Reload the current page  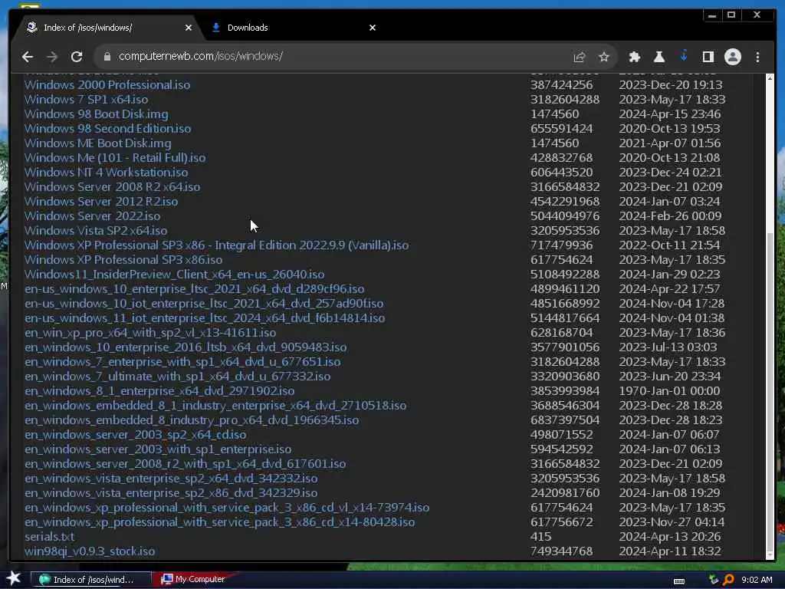coord(77,57)
